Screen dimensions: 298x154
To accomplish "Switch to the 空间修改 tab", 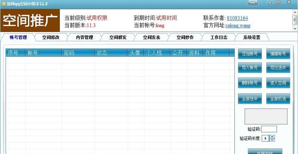I will (x=51, y=38).
